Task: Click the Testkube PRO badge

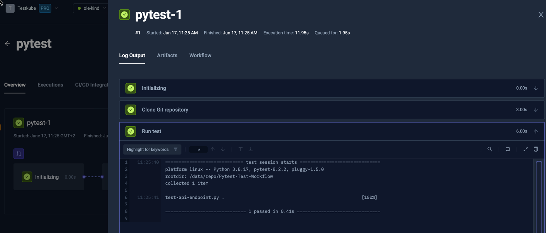Action: coord(45,8)
